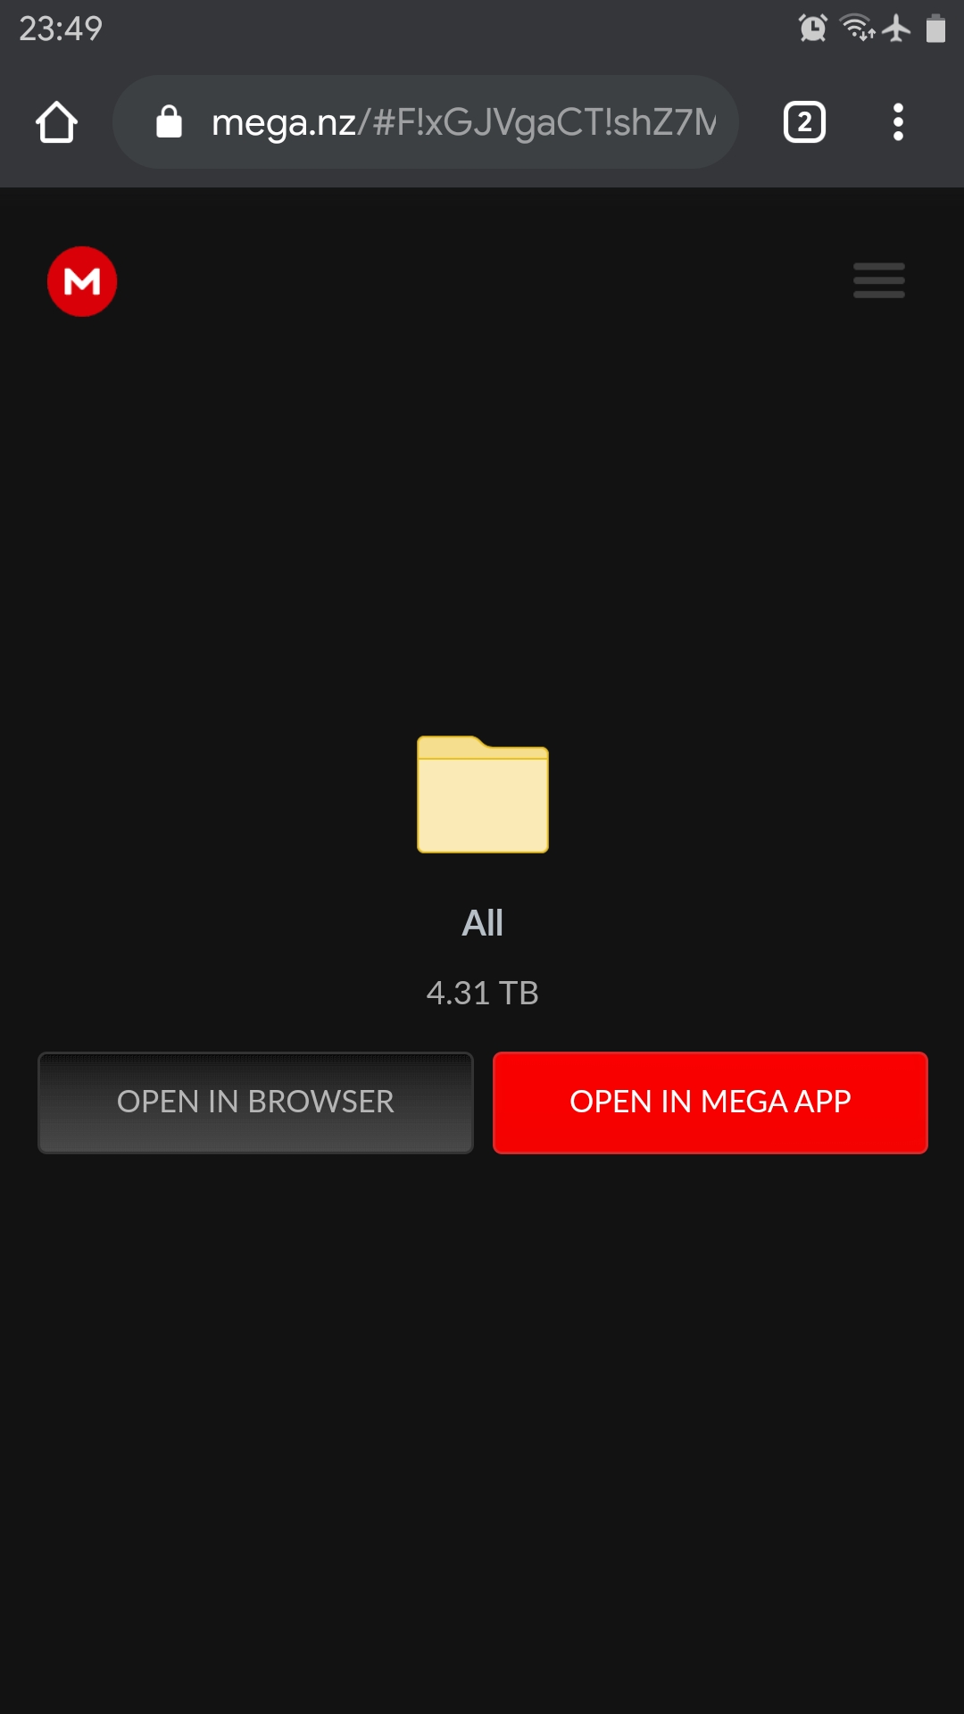Tap the airplane mode status icon
964x1714 pixels.
pyautogui.click(x=896, y=29)
